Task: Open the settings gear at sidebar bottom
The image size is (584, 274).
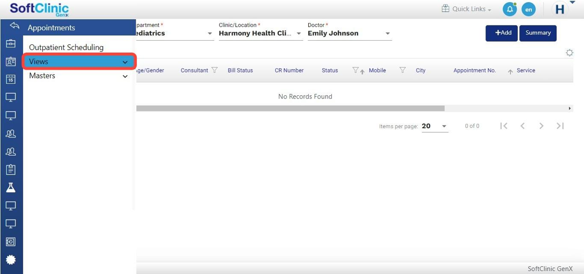Action: [11, 259]
